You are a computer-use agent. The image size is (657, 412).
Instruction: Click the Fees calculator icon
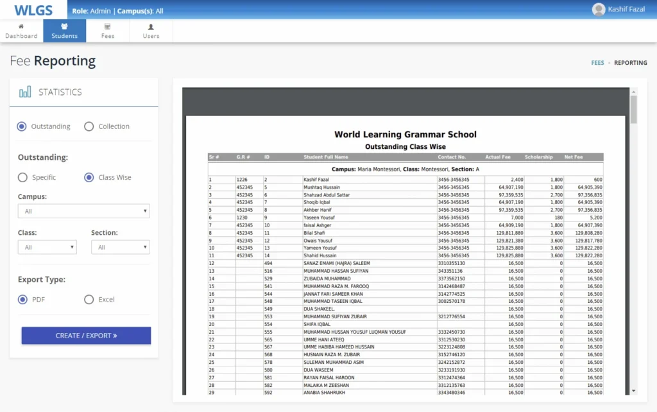click(107, 27)
